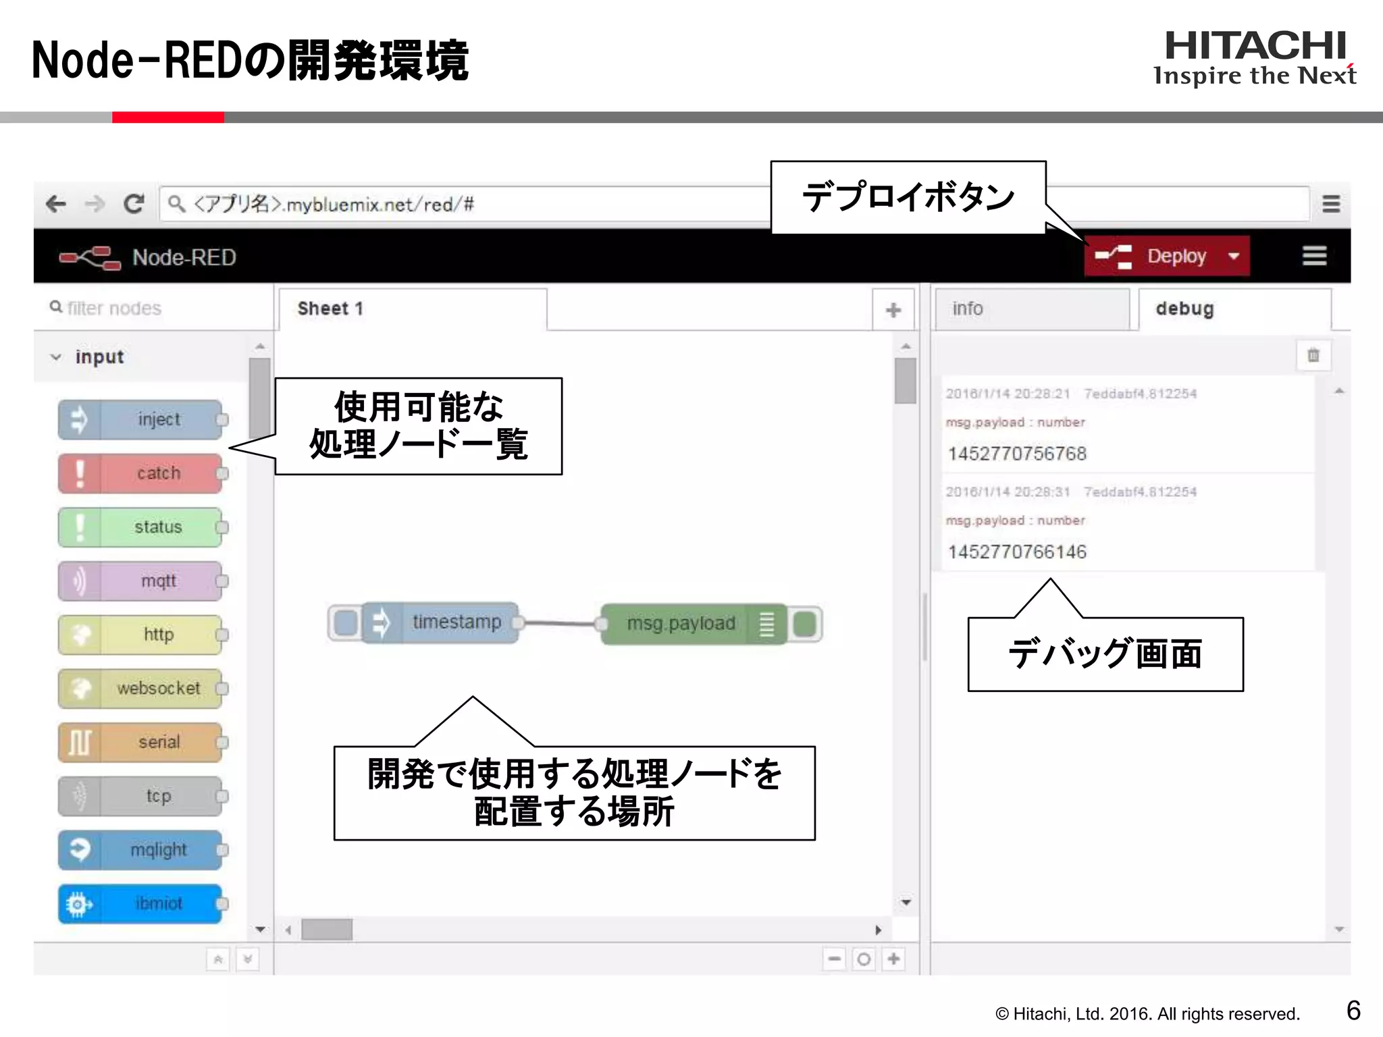Viewport: 1383px width, 1037px height.
Task: Click the browser forward arrow
Action: (95, 203)
